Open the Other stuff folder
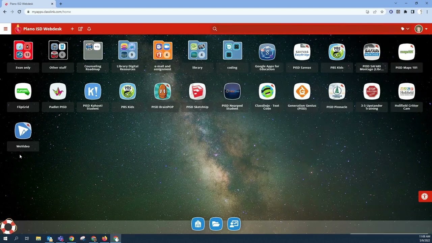The image size is (432, 243). (58, 50)
